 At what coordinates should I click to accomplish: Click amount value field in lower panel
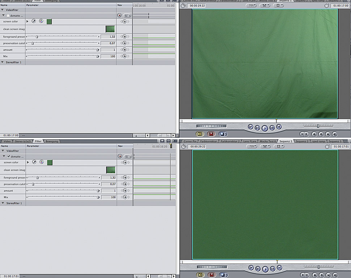[x=109, y=191]
